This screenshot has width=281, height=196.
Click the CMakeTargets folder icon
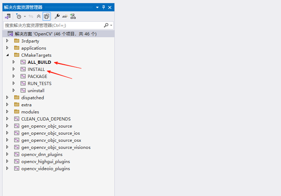(x=17, y=55)
